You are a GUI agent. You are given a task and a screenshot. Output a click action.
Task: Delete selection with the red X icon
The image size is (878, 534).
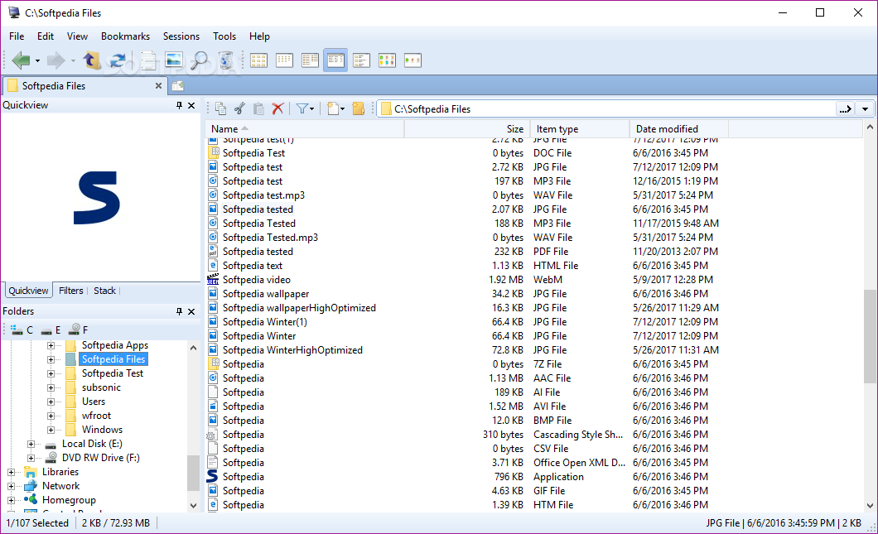(277, 108)
